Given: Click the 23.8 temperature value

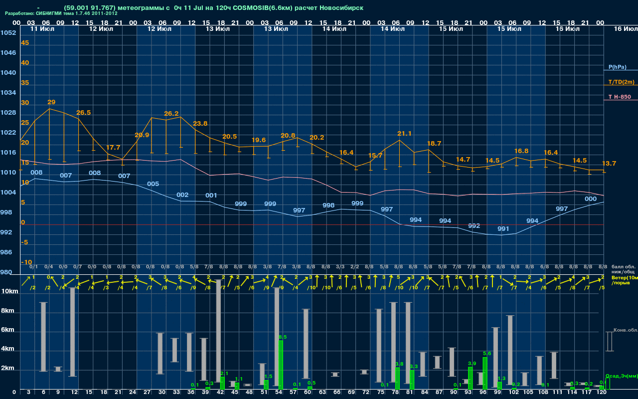Looking at the screenshot, I should (x=200, y=124).
